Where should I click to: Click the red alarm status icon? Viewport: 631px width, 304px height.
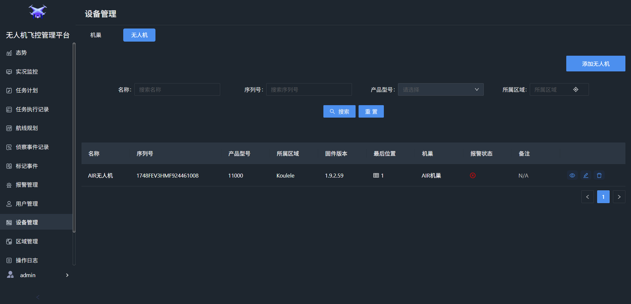(x=473, y=175)
